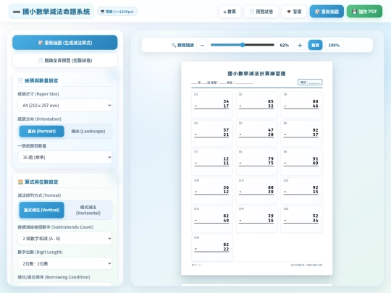
Task: Open 預覽試卷 preview from the header
Action: coord(261,12)
